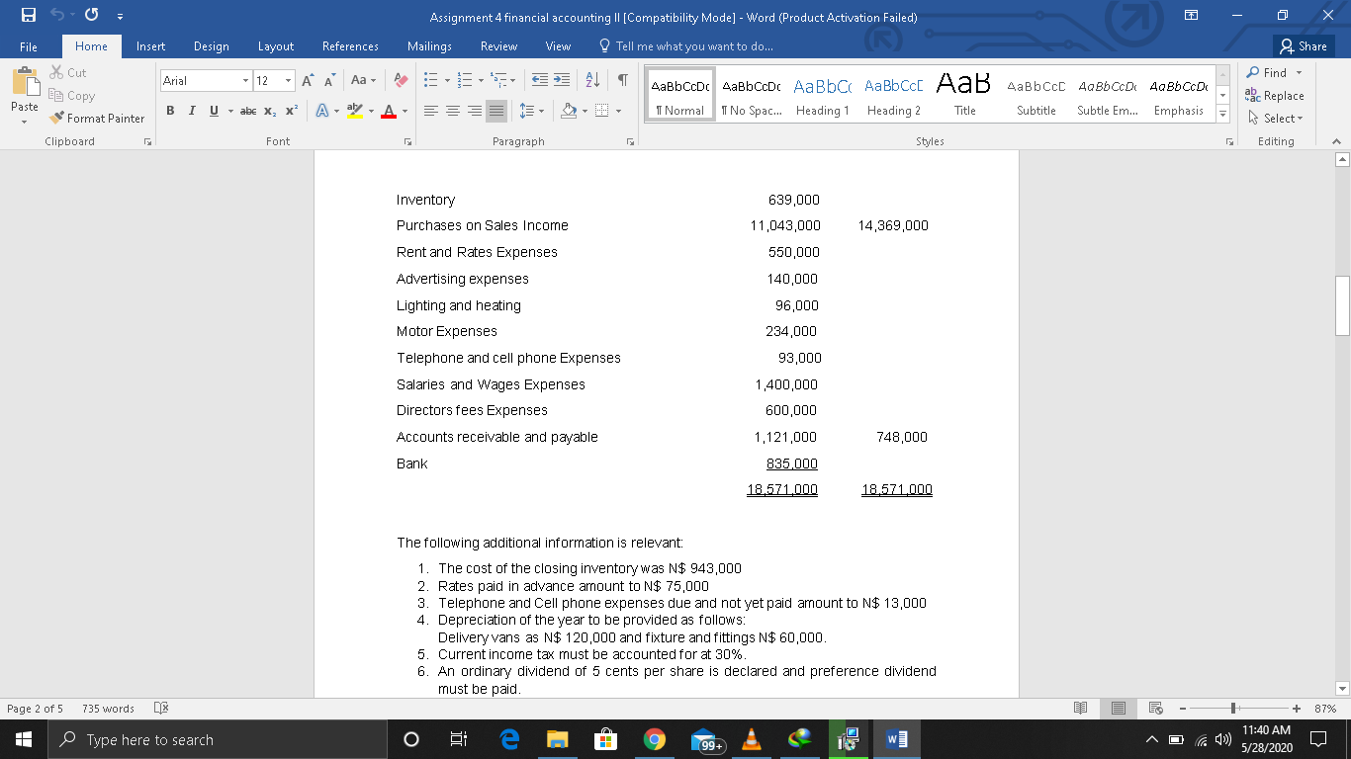This screenshot has width=1351, height=759.
Task: Click the Sort A-Z icon
Action: (x=593, y=80)
